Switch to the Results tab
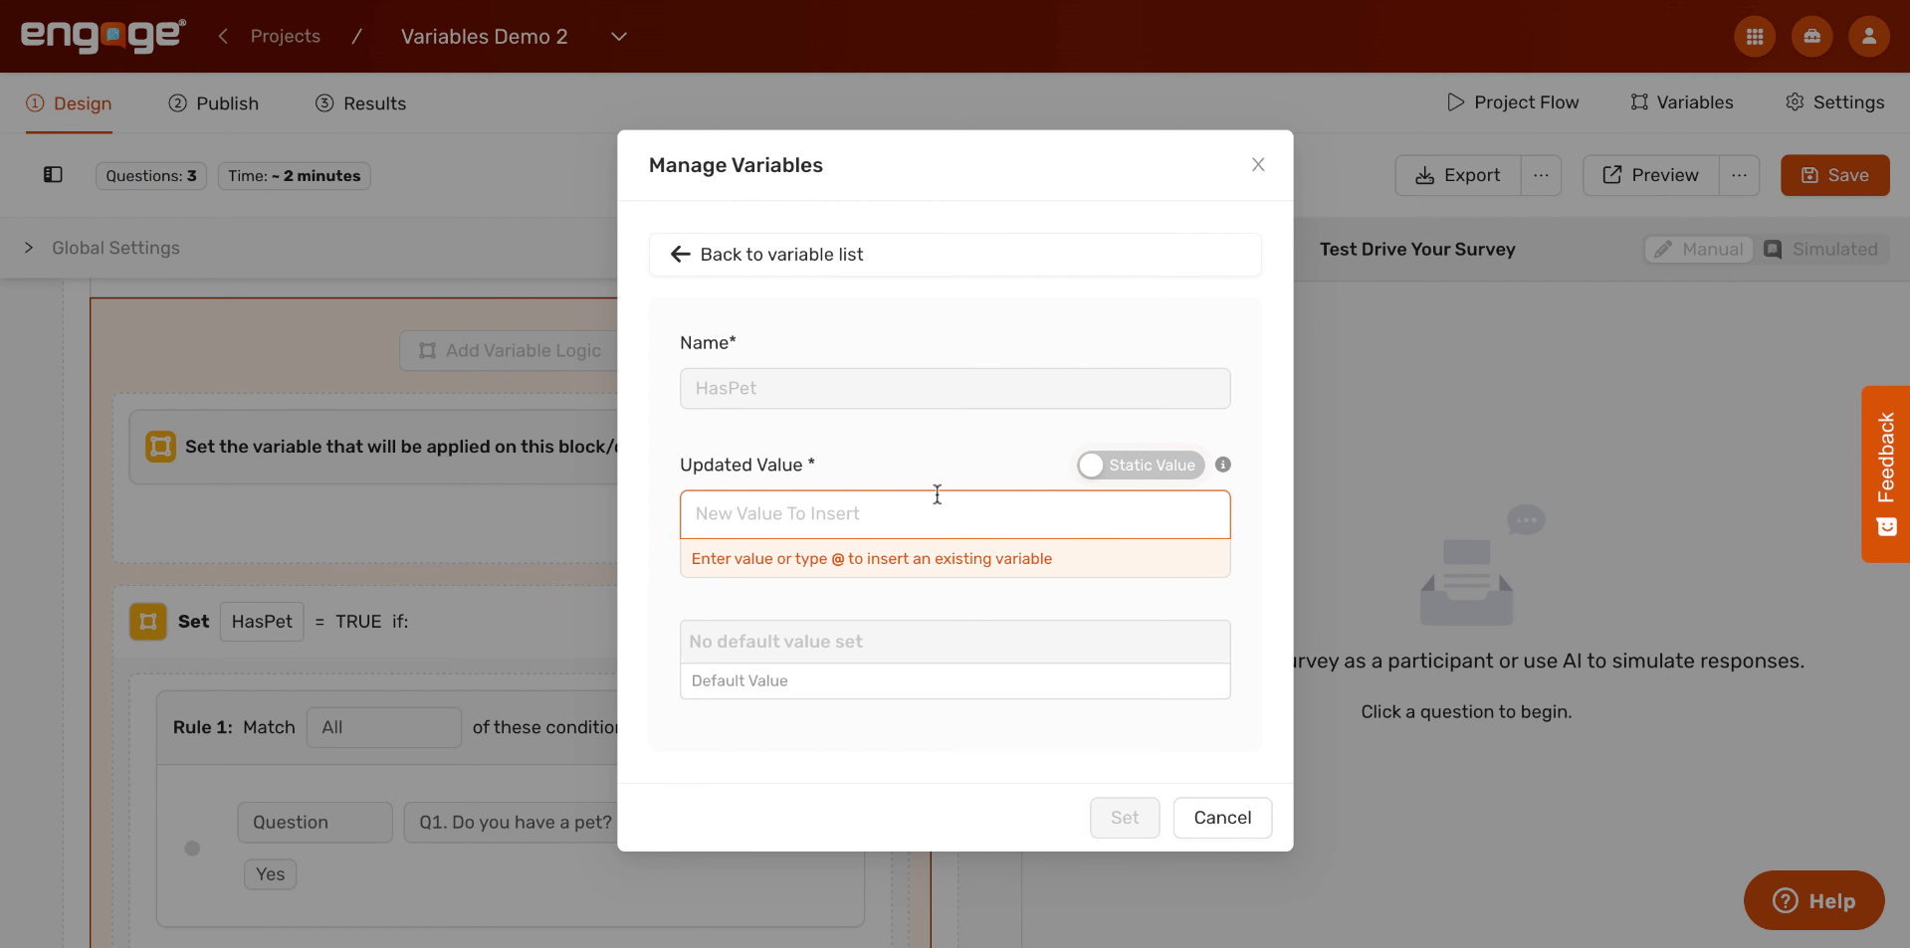Viewport: 1910px width, 948px height. click(360, 103)
